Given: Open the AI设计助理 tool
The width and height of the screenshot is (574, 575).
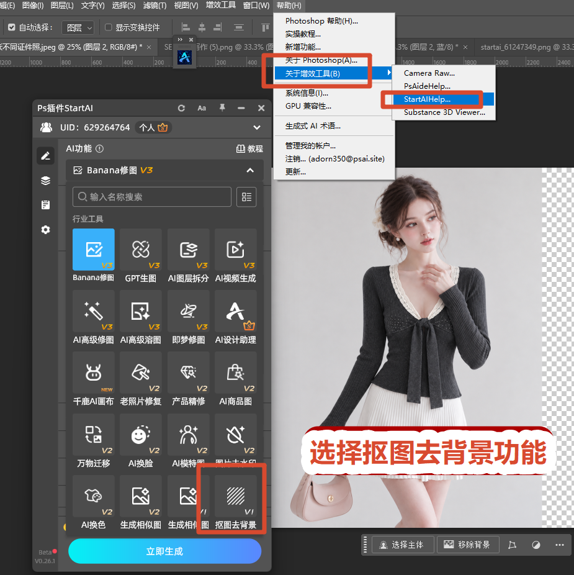Looking at the screenshot, I should tap(236, 311).
